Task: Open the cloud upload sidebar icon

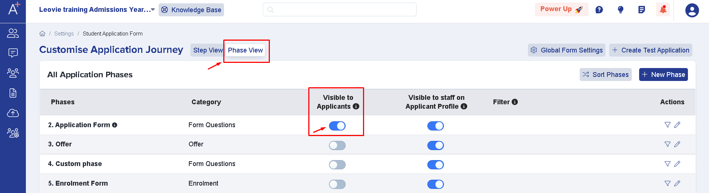Action: coord(13,113)
